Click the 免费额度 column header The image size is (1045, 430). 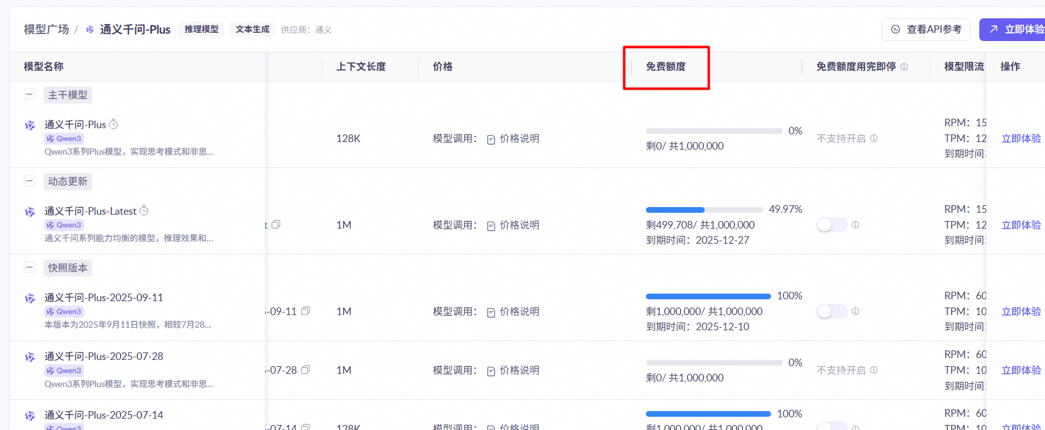pos(666,66)
